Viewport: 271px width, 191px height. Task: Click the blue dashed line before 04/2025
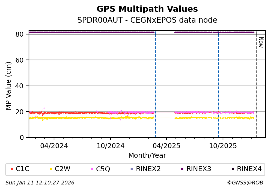[x=156, y=82]
